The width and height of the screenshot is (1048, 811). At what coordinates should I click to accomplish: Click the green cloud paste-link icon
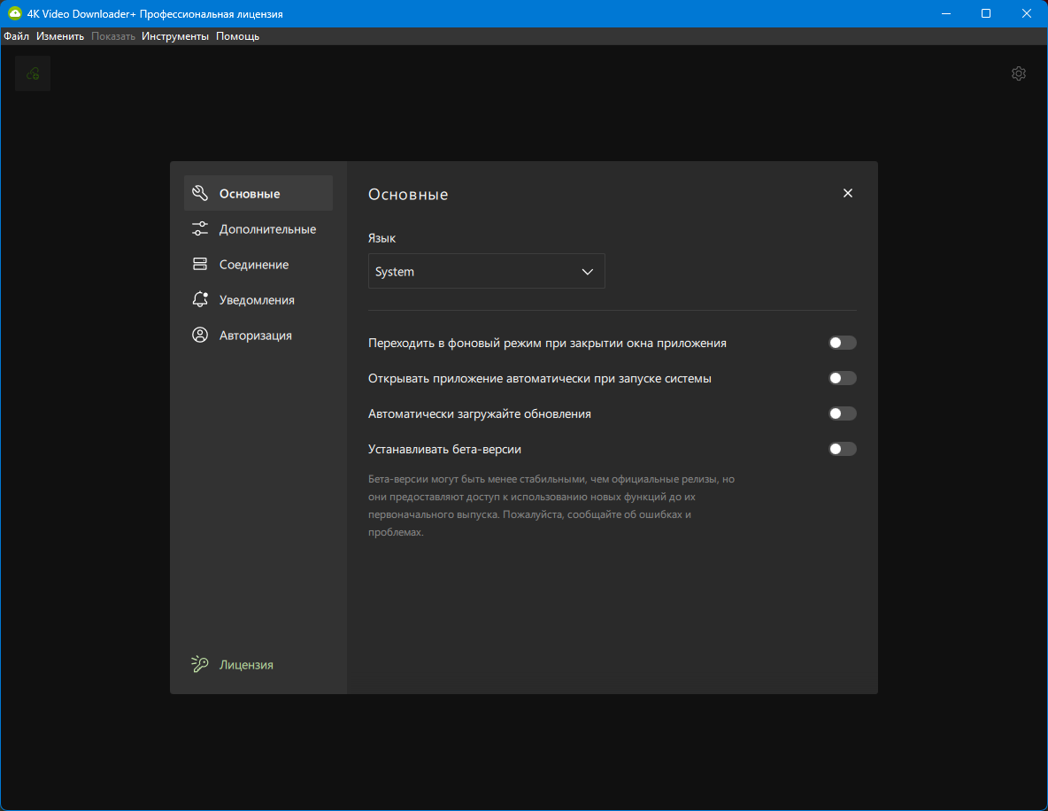pyautogui.click(x=33, y=73)
